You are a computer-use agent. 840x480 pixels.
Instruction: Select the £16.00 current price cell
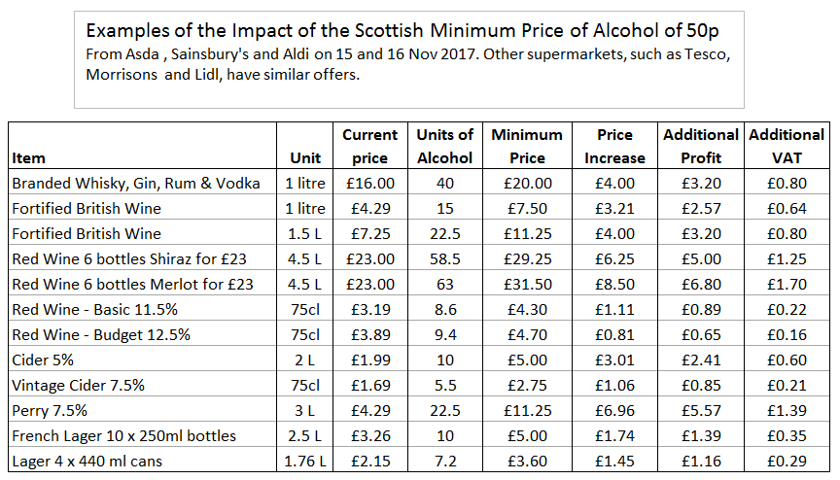(x=369, y=183)
